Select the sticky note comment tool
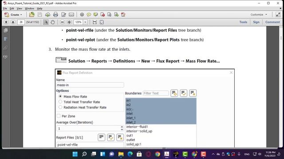The width and height of the screenshot is (284, 159). pyautogui.click(x=89, y=15)
